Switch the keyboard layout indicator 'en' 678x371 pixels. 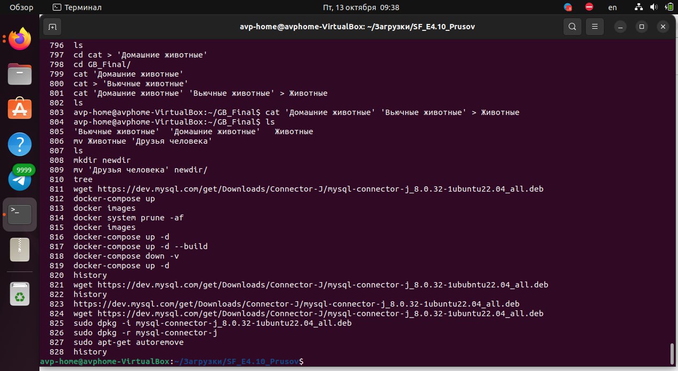click(612, 7)
